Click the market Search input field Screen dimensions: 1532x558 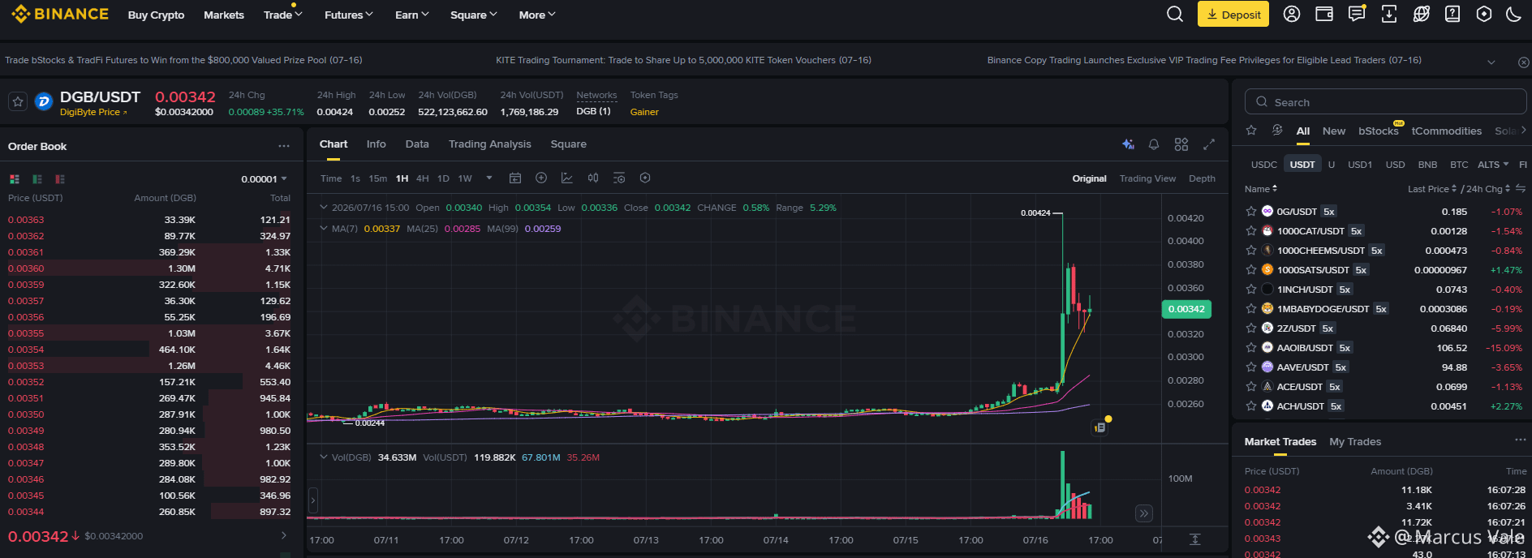point(1385,102)
